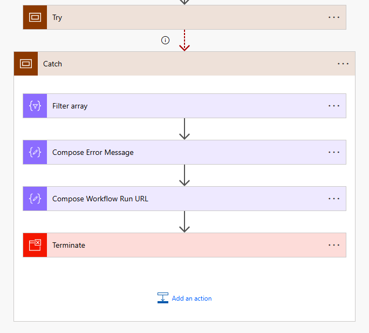Click the Try scope icon
Image resolution: width=369 pixels, height=333 pixels.
click(x=35, y=17)
